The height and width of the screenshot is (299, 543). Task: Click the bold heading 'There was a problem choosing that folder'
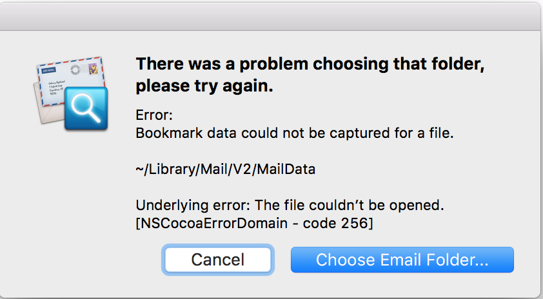click(x=310, y=64)
